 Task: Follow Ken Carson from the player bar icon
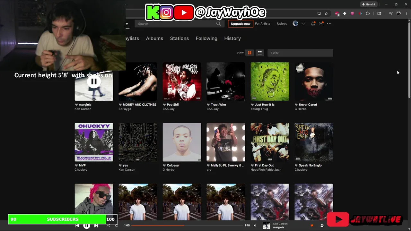click(x=322, y=226)
